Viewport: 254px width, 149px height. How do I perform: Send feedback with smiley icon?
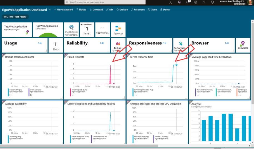[212, 2]
